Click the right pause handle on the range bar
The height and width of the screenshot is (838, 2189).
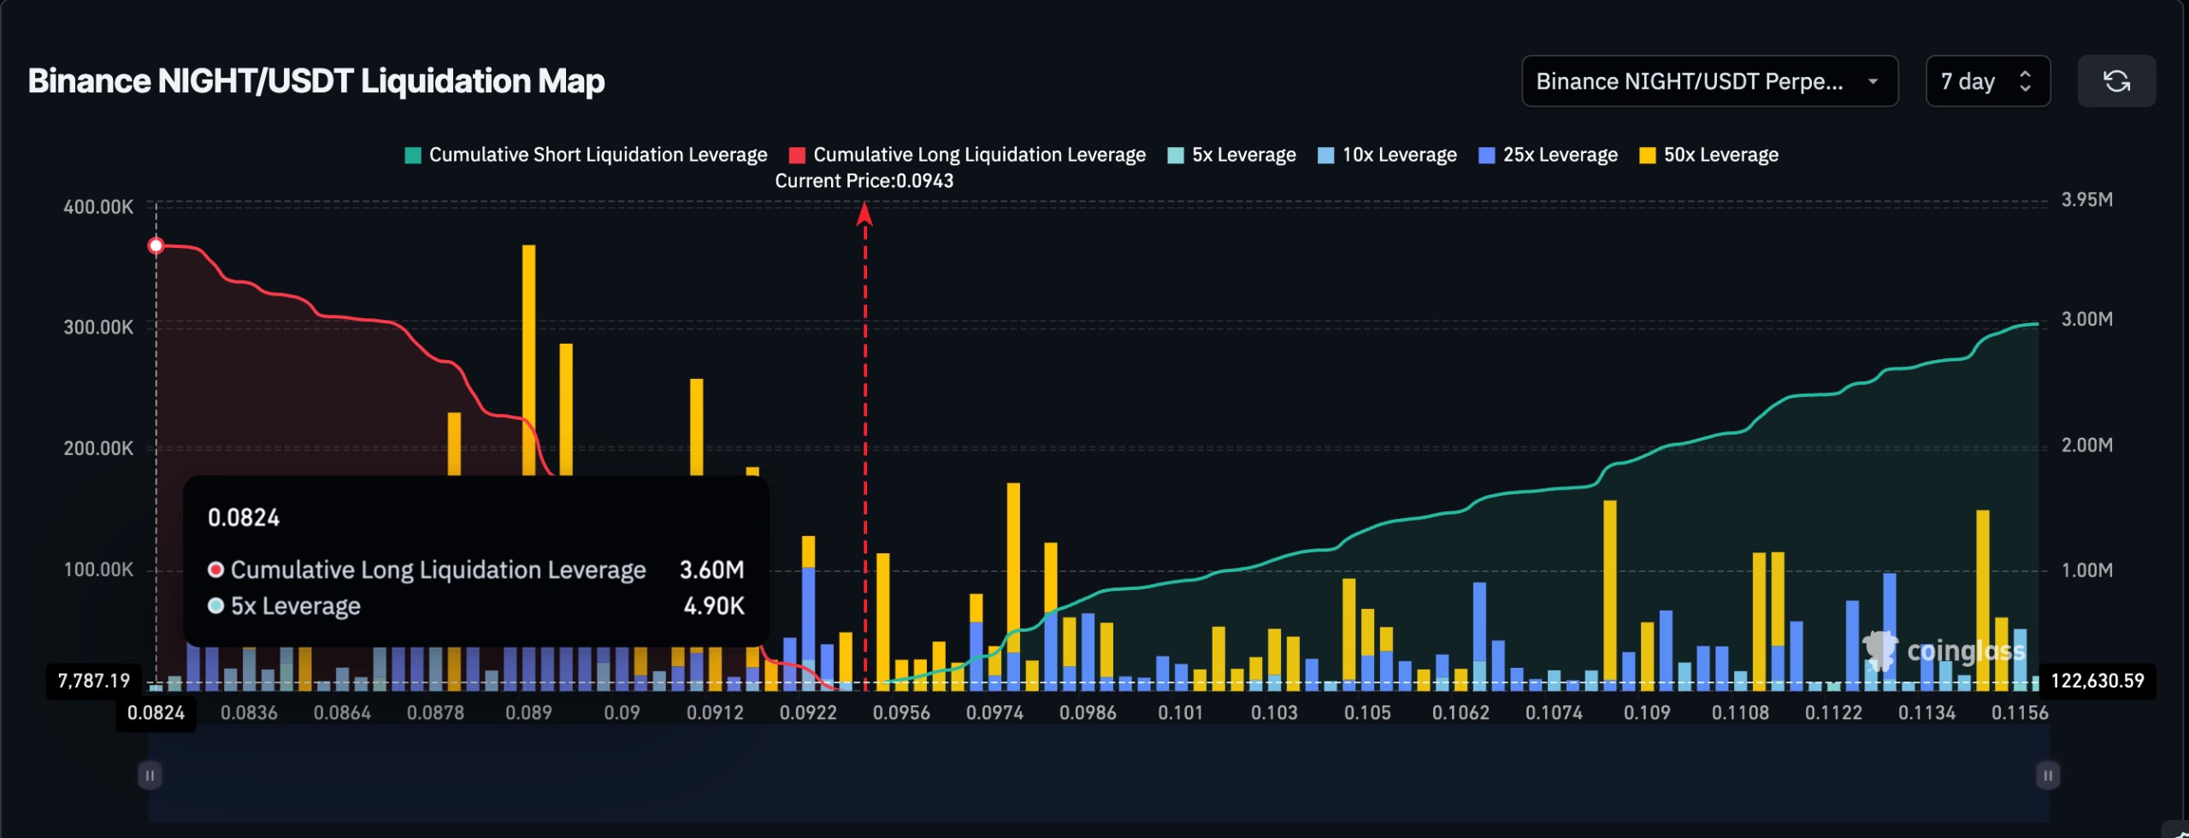2047,776
